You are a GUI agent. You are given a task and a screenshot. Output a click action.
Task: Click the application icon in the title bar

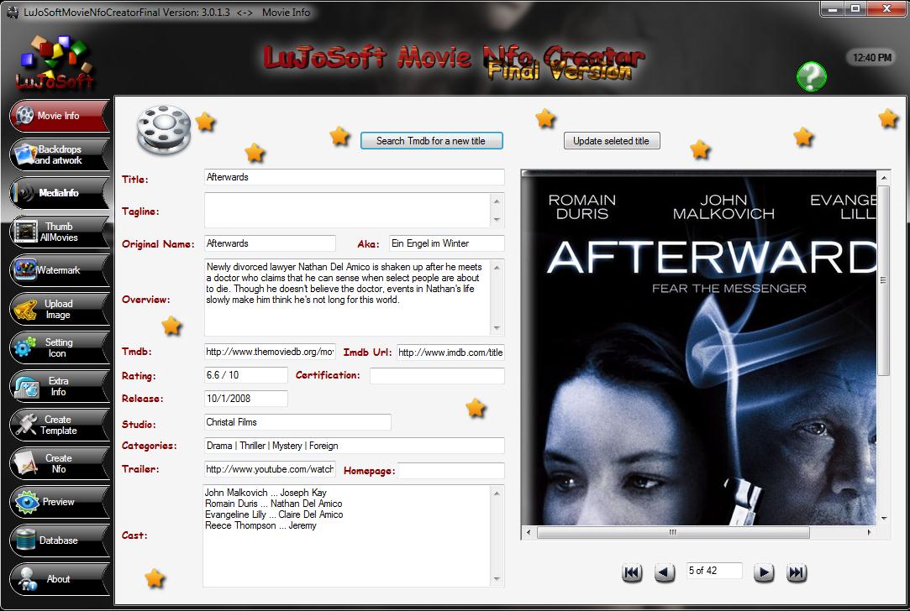click(13, 13)
